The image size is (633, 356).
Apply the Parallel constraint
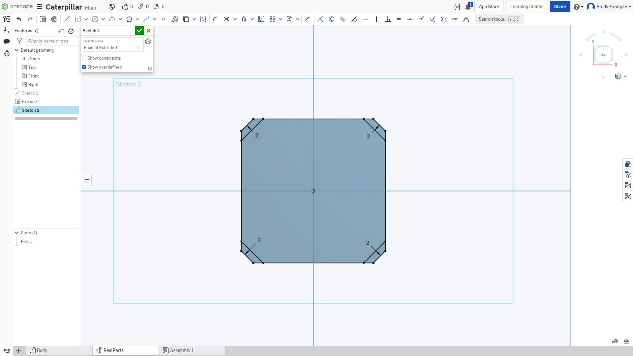pyautogui.click(x=343, y=19)
